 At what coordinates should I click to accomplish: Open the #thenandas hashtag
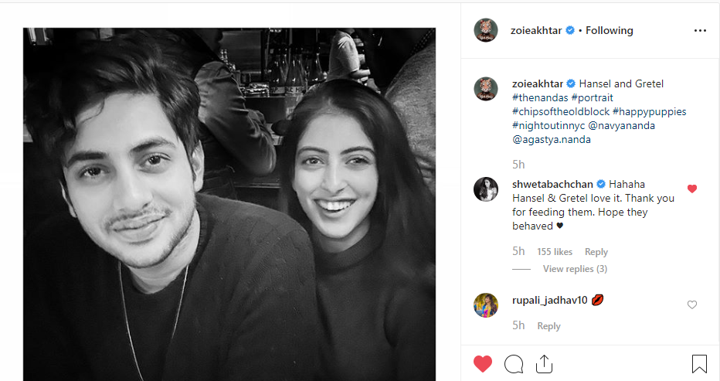tap(540, 98)
